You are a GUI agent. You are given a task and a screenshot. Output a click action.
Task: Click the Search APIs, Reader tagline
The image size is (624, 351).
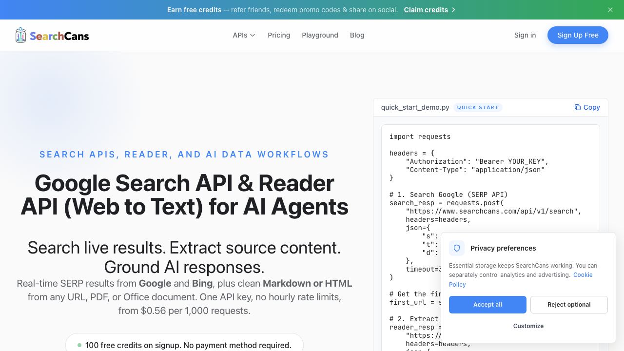tap(184, 155)
